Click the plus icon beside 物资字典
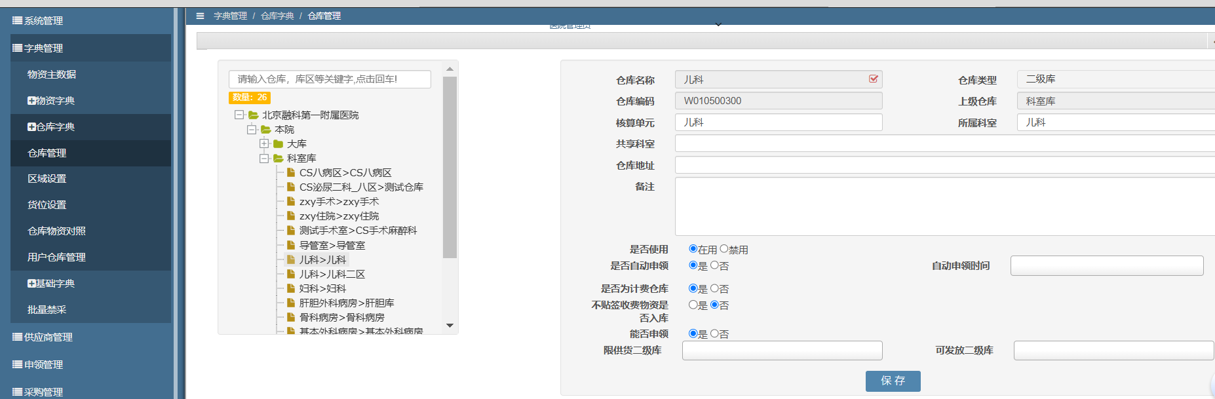Viewport: 1215px width, 399px height. pos(31,101)
